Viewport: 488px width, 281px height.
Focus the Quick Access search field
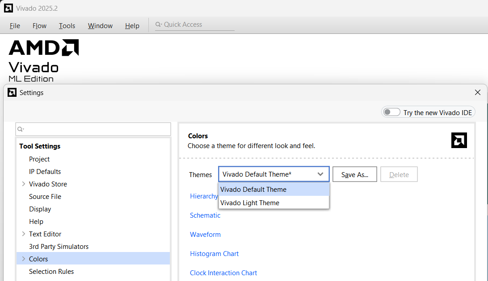point(195,25)
